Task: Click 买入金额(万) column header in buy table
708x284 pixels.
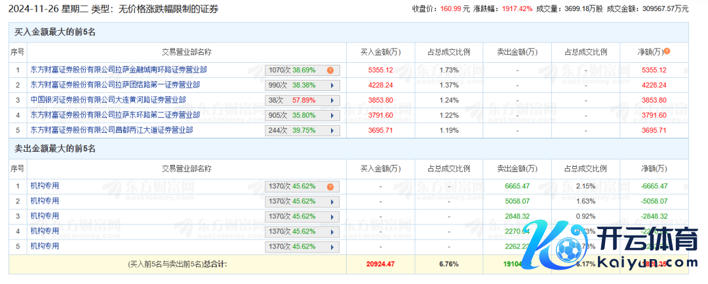Action: coord(380,52)
